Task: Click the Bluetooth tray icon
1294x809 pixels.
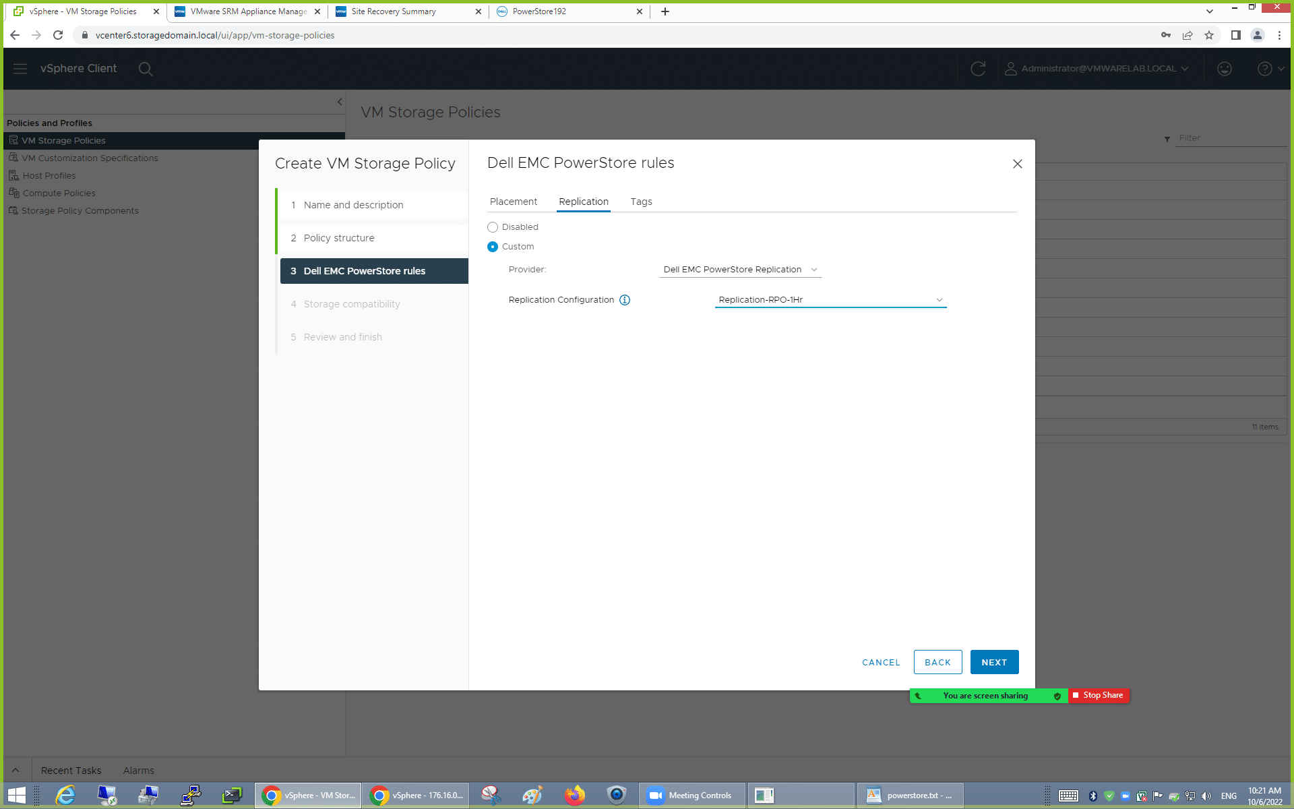Action: [1093, 796]
